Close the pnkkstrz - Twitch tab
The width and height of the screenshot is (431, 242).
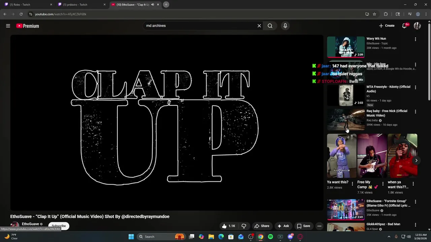(x=104, y=5)
